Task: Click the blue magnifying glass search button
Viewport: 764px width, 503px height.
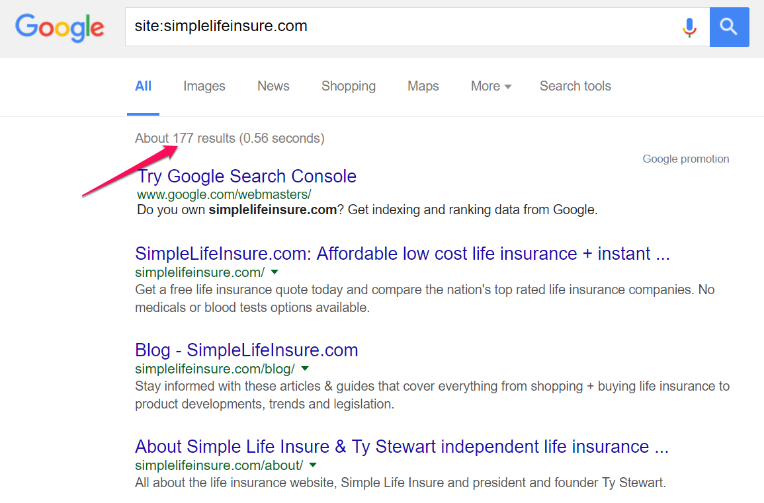Action: click(x=729, y=27)
